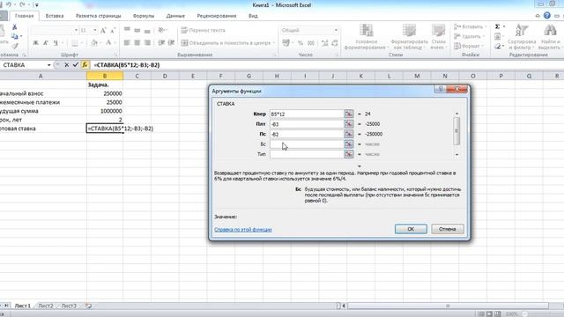Screen dimensions: 564x317
Task: Collapse dialog button next to Пс field
Action: click(348, 134)
